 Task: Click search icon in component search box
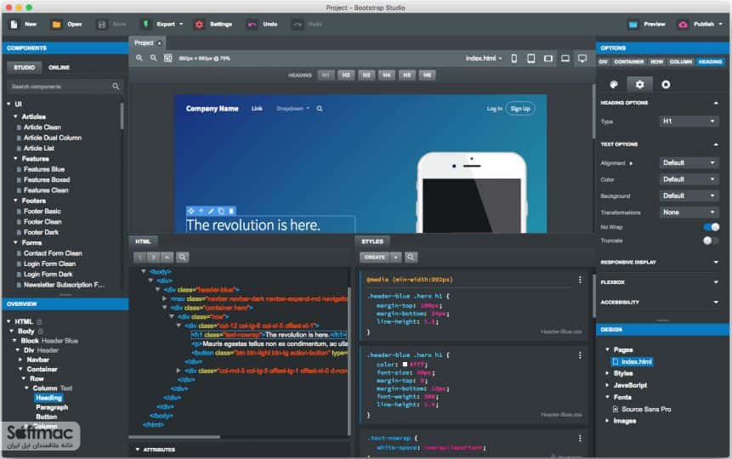pos(116,87)
